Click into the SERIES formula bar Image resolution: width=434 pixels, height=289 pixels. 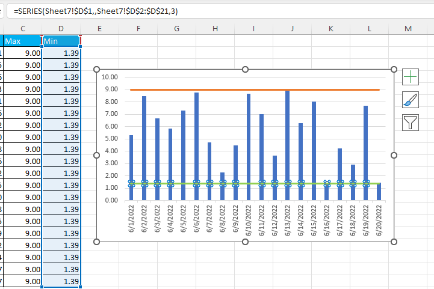(x=220, y=11)
